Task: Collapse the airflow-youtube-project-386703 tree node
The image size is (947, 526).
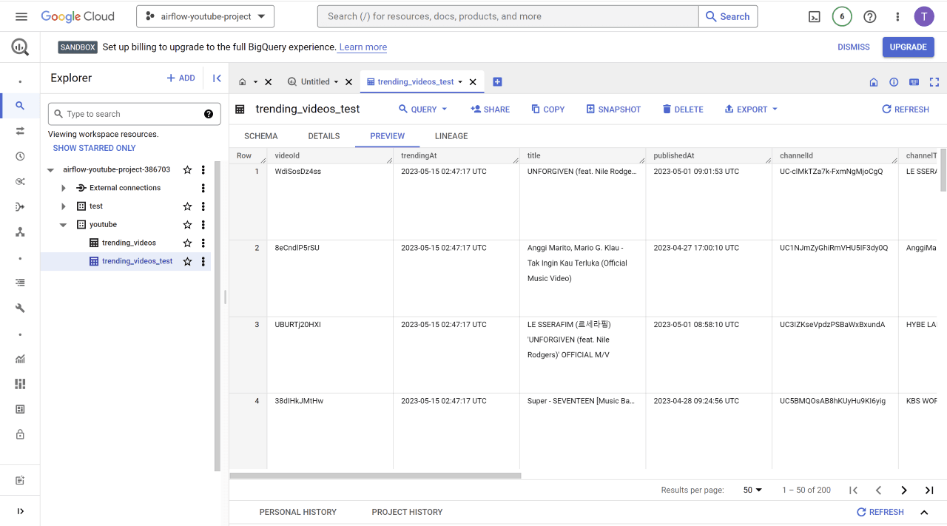Action: point(50,169)
